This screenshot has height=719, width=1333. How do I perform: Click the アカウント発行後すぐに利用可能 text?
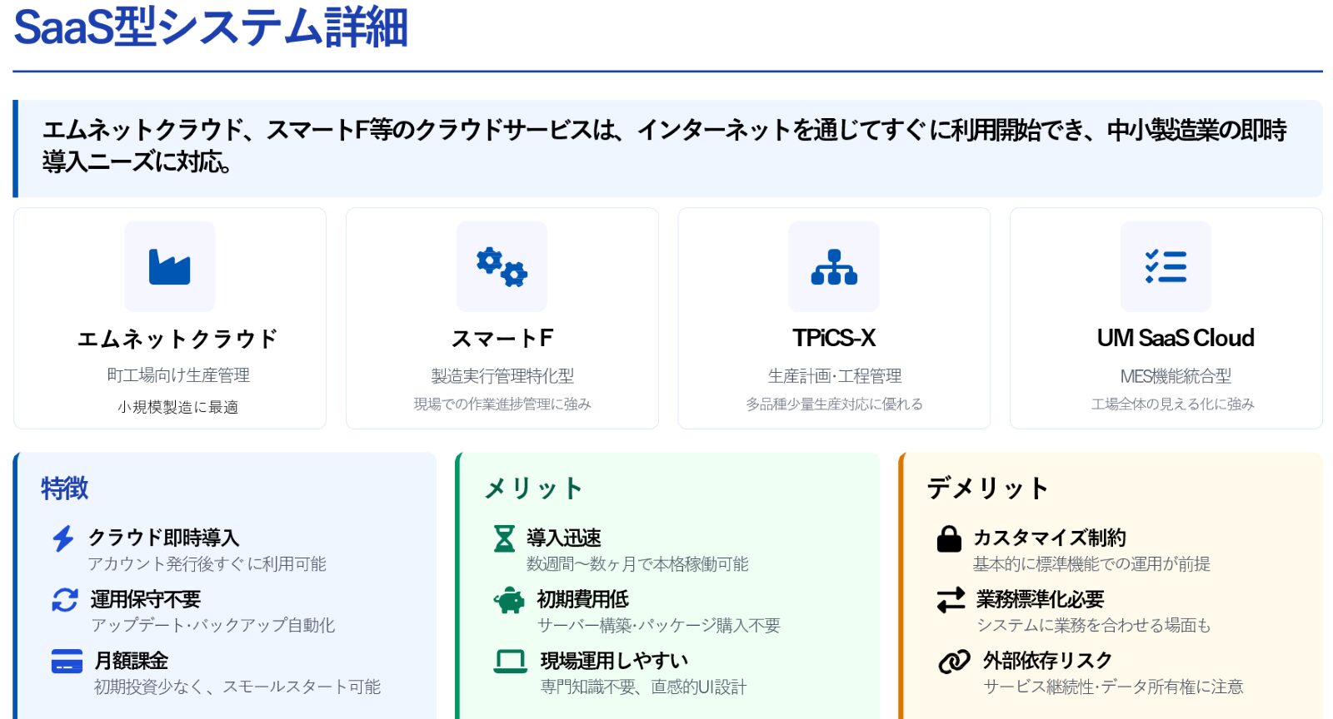point(207,564)
